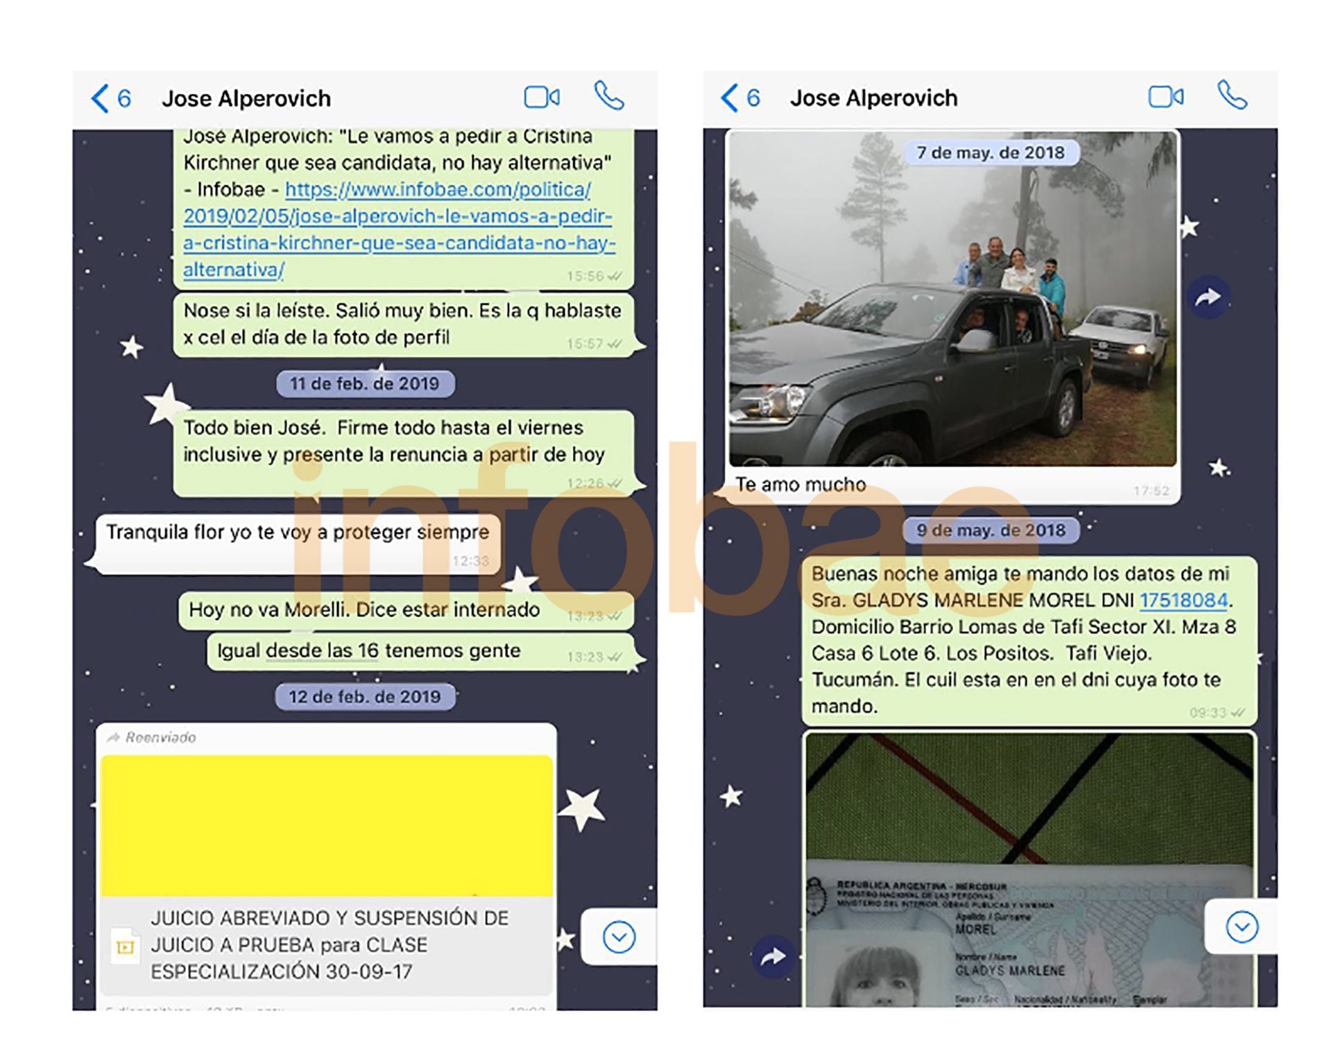Open the pickup truck group photo

coord(953,312)
